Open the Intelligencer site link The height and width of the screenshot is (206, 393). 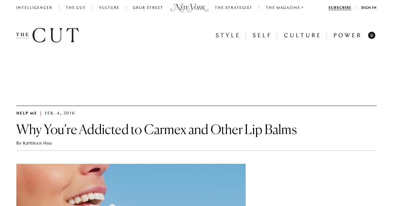click(x=34, y=8)
